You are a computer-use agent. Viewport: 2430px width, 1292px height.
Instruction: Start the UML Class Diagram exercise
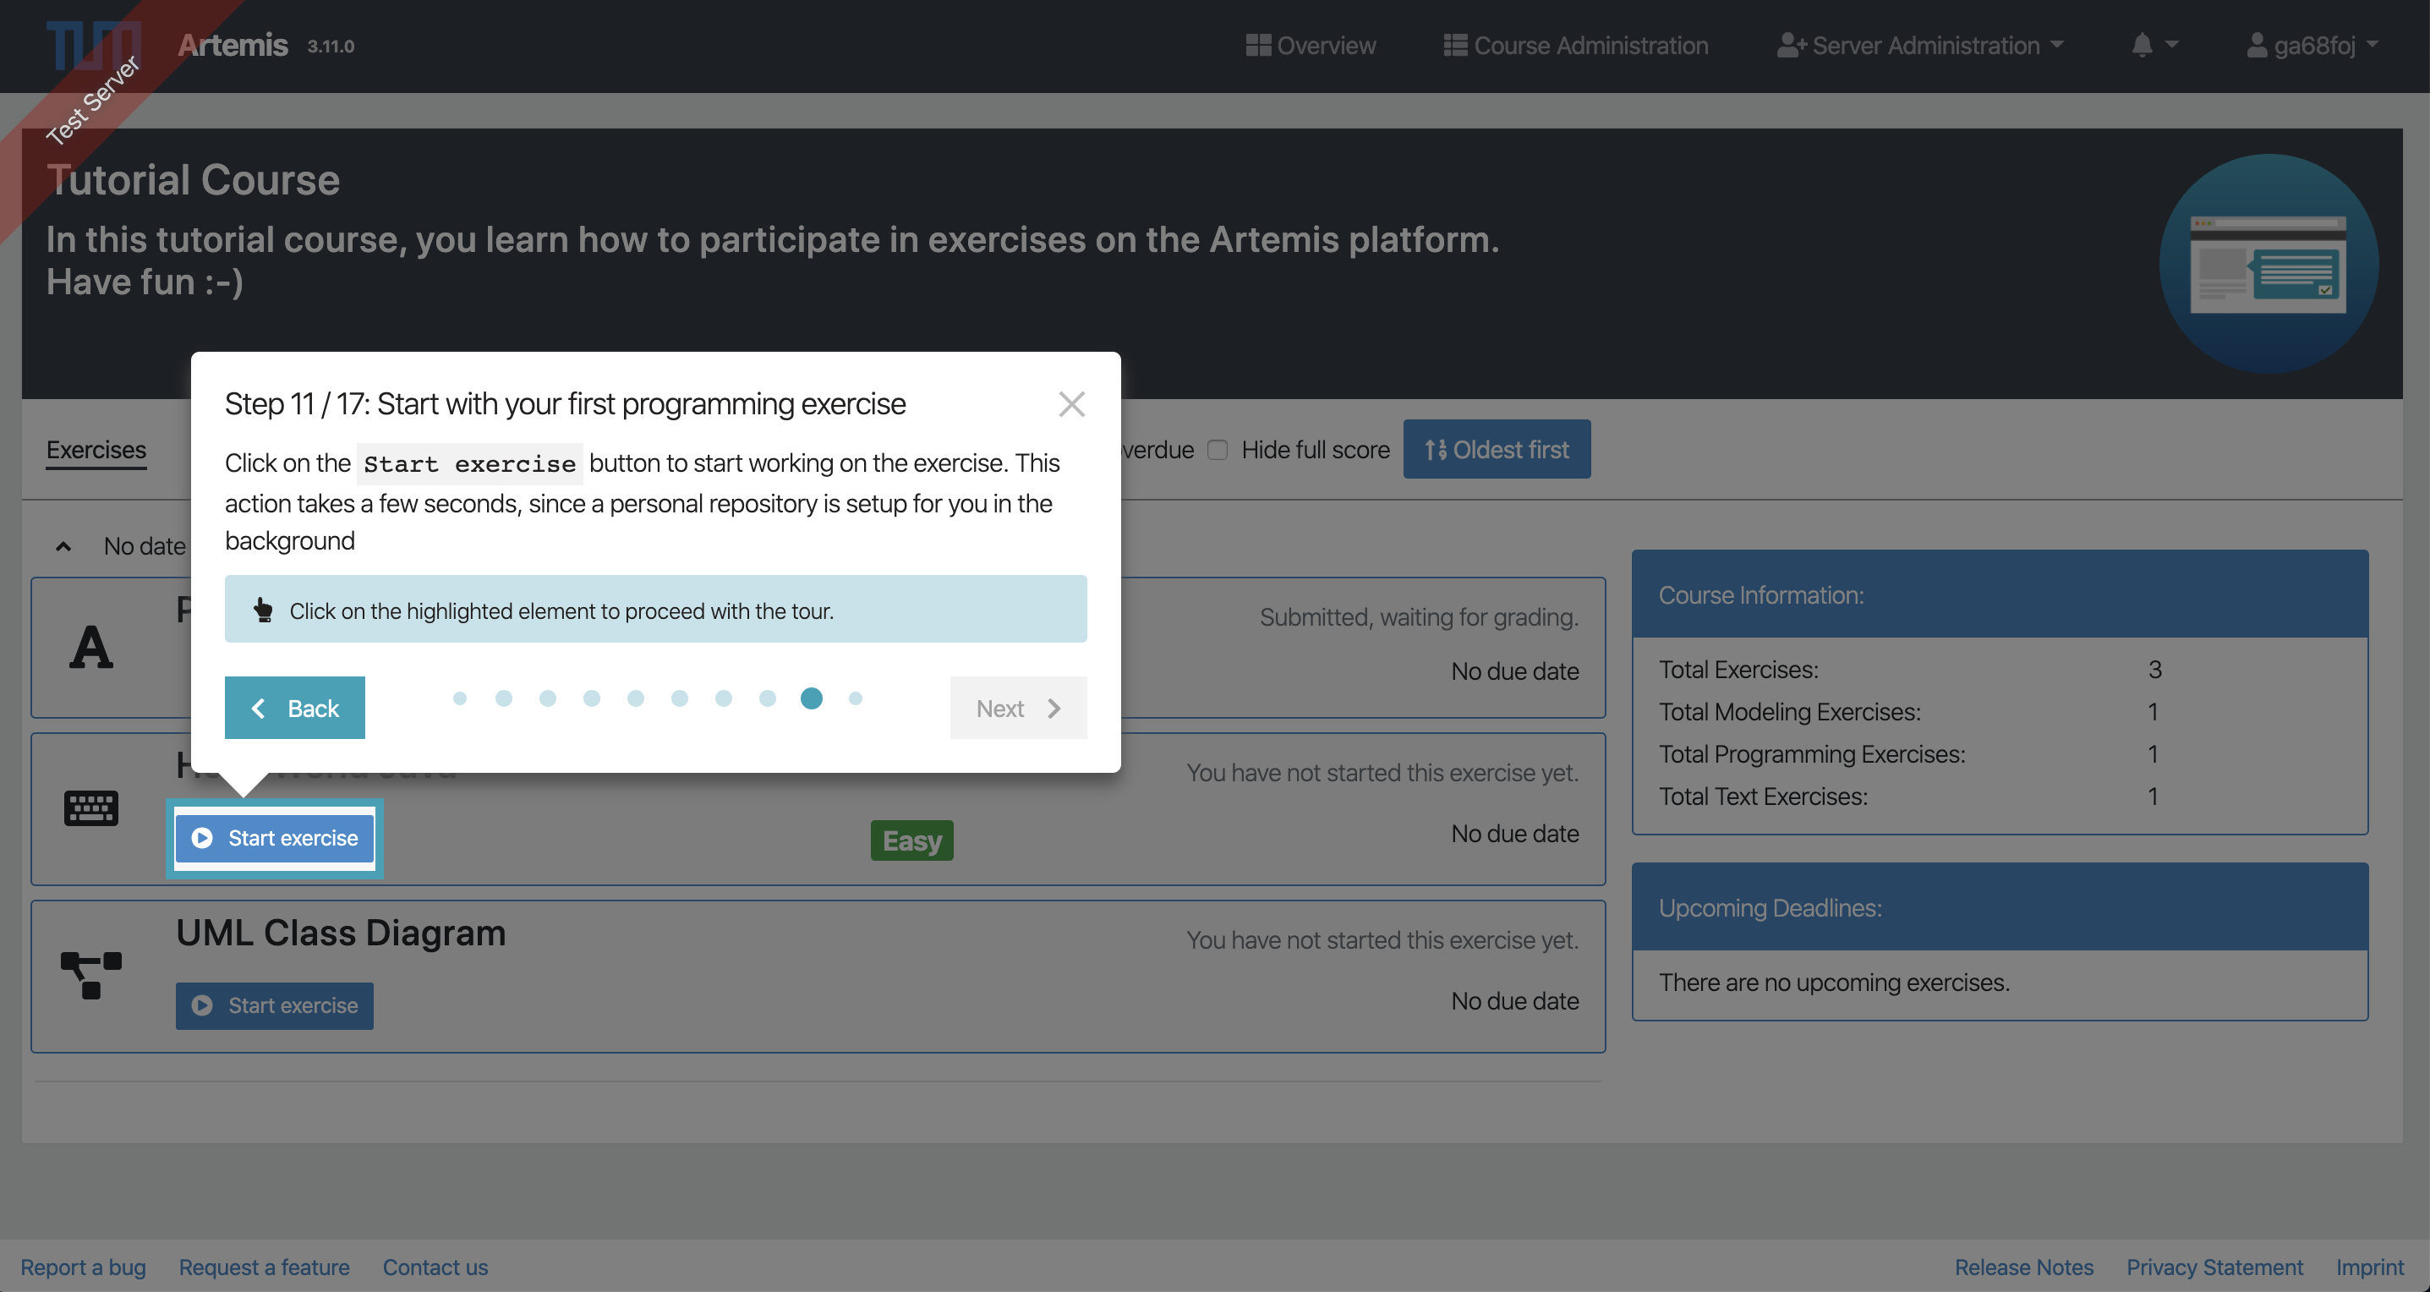(x=275, y=1005)
